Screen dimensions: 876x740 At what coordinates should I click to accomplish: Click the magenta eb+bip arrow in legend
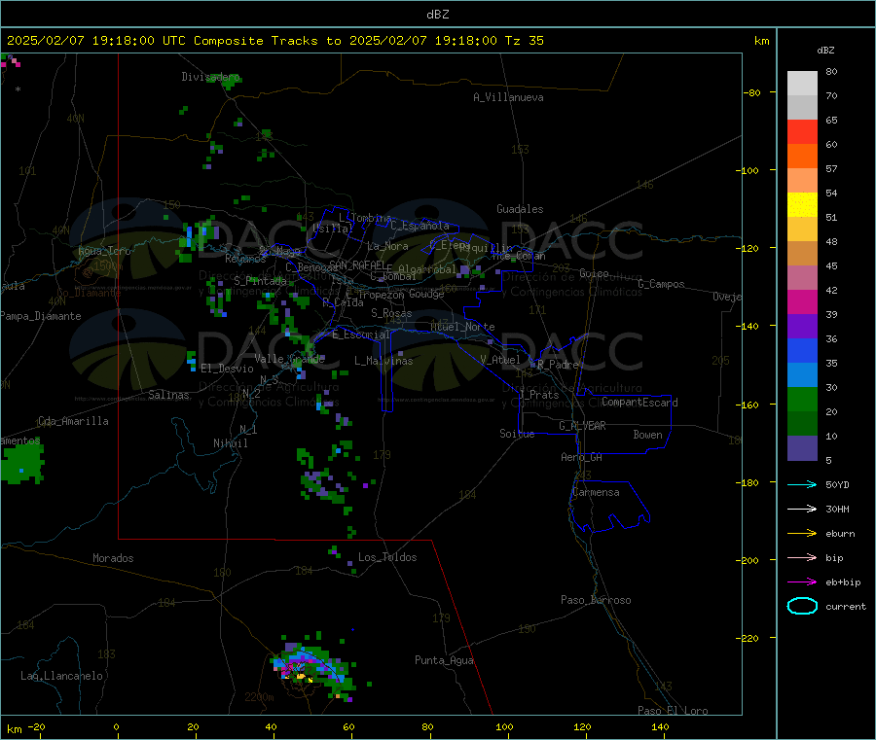pos(802,582)
